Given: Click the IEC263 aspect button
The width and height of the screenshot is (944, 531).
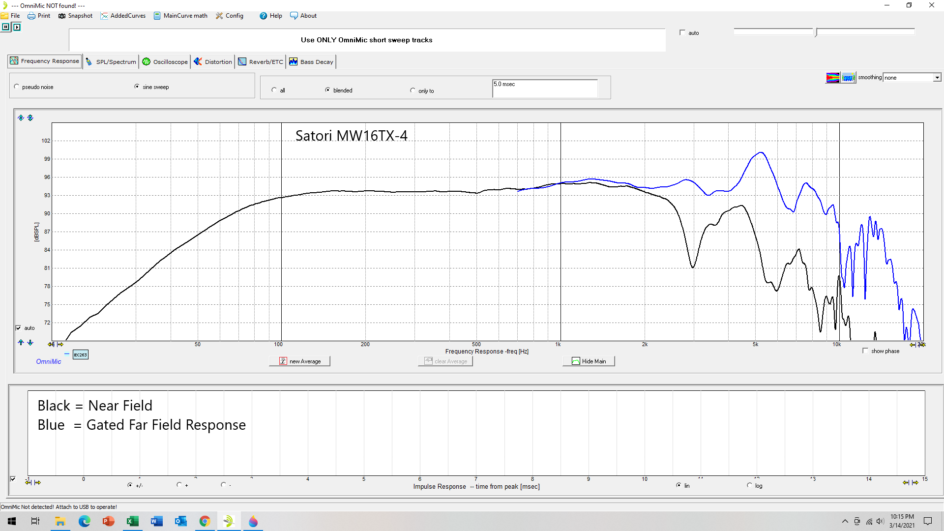Looking at the screenshot, I should click(81, 354).
